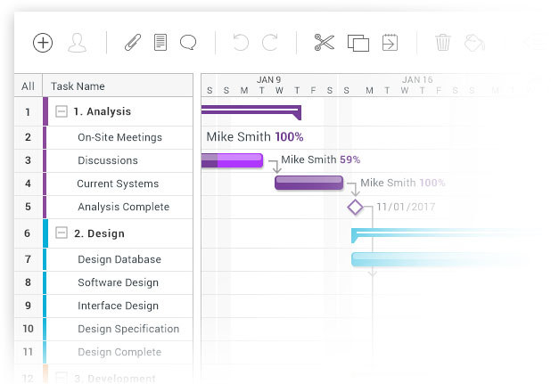Click the undo arrow icon
The width and height of the screenshot is (551, 384).
pos(241,43)
